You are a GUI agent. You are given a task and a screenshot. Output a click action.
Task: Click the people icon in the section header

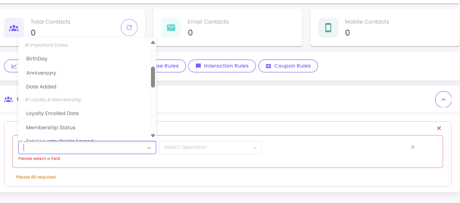coord(8,100)
